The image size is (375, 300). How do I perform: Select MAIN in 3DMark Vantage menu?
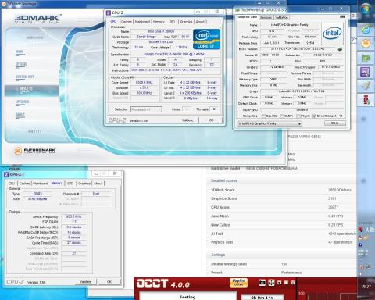(x=20, y=52)
